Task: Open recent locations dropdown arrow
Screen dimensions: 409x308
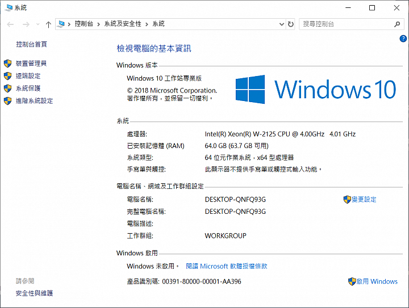Action: click(x=38, y=24)
